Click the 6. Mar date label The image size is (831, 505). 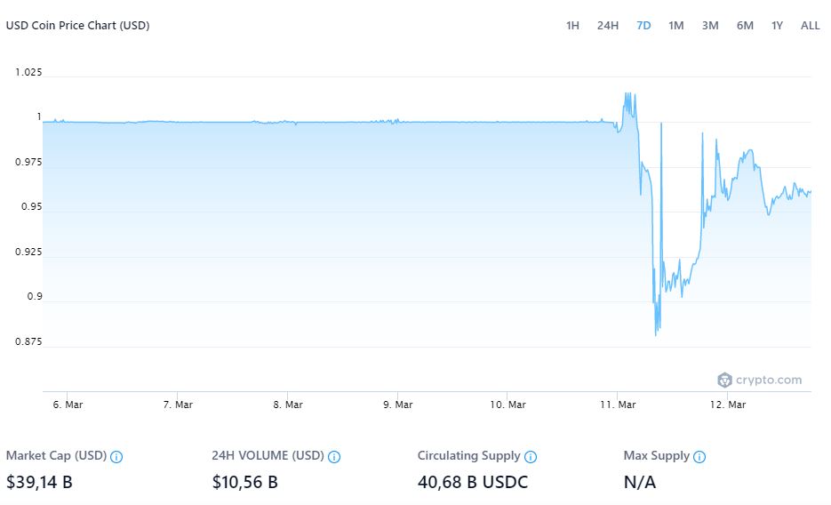[x=68, y=405]
